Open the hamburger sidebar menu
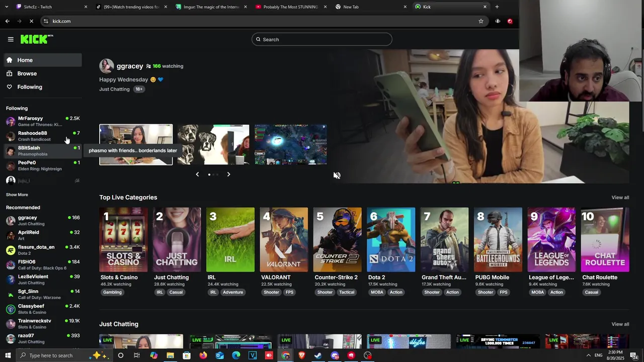 pyautogui.click(x=11, y=39)
